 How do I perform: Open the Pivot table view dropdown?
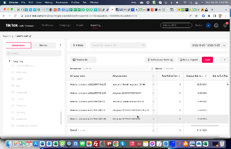point(83,60)
